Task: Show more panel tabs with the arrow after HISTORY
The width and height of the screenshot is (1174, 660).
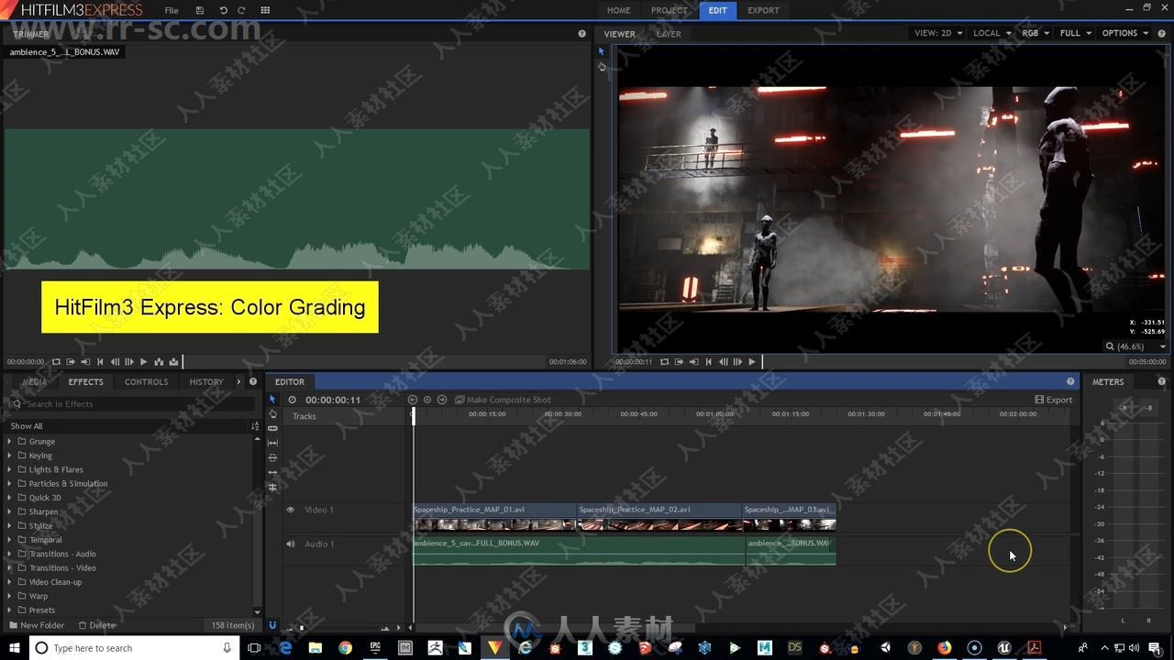Action: [x=238, y=382]
